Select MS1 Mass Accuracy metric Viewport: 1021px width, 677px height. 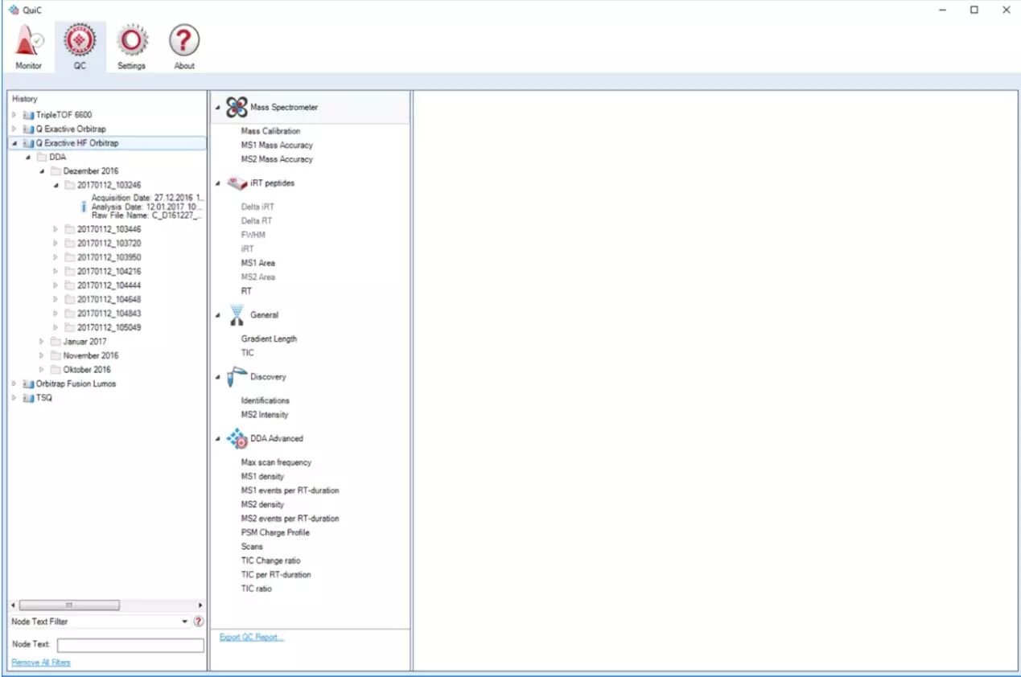277,146
